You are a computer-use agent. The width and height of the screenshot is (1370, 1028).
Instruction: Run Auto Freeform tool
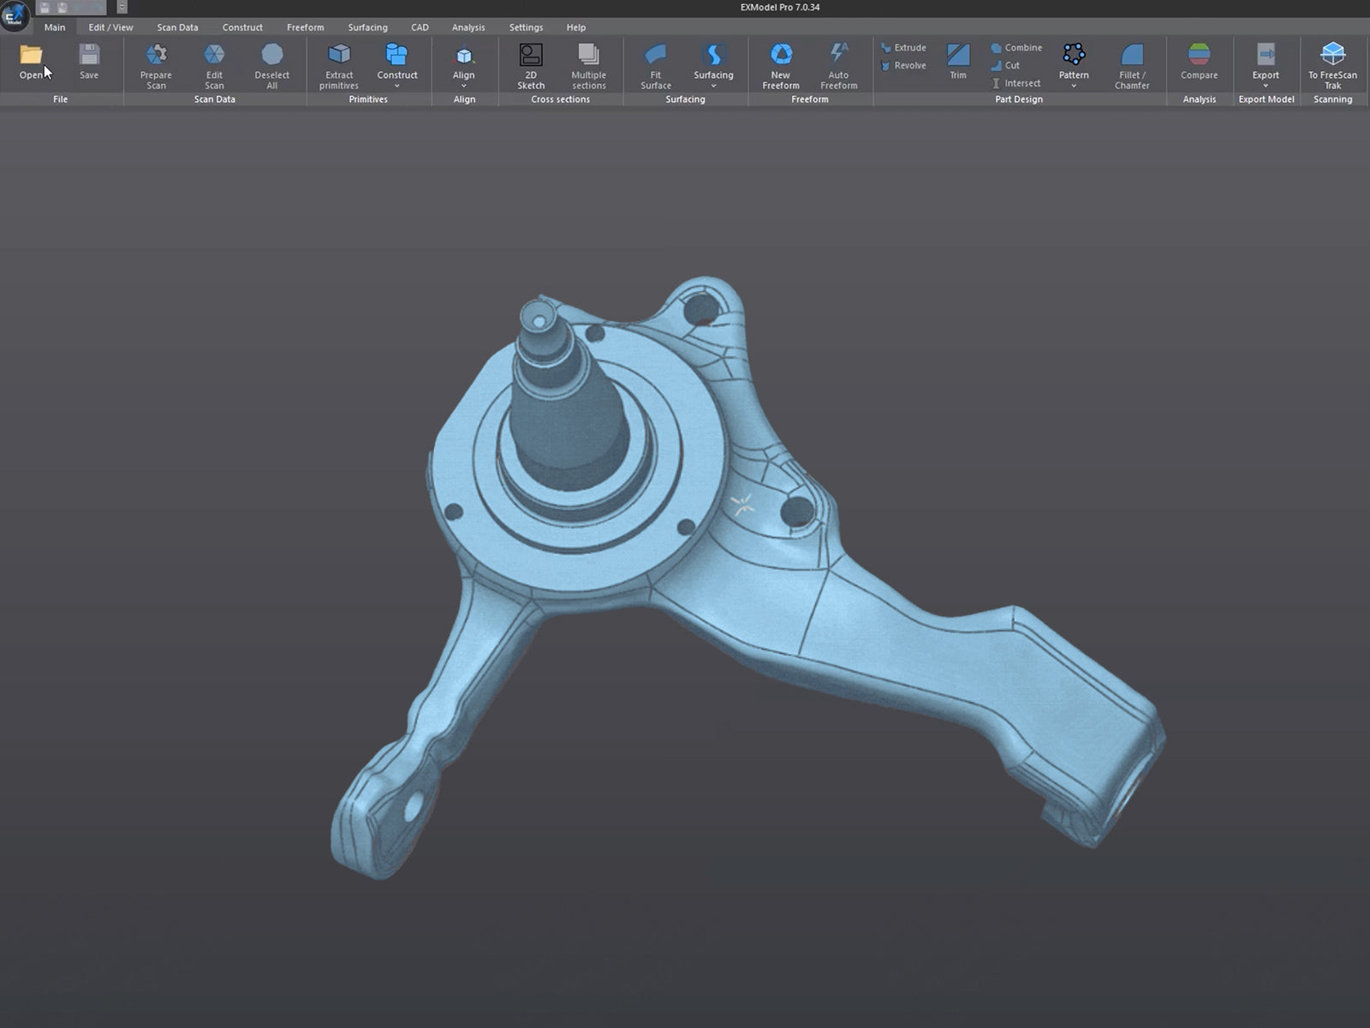pos(838,56)
